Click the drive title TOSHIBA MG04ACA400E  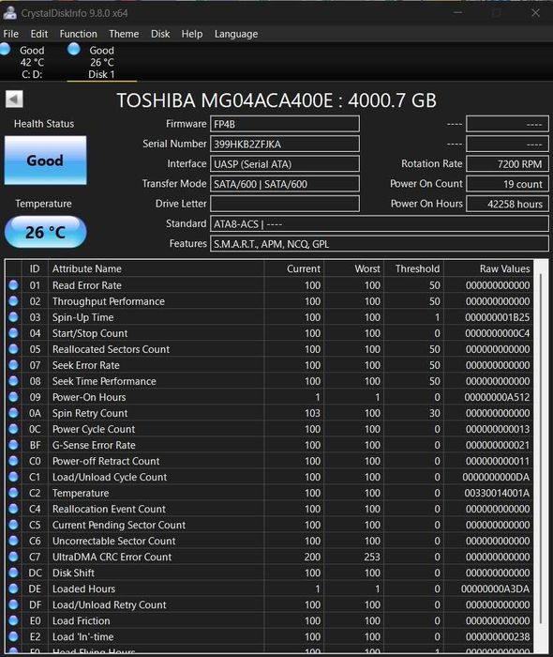click(276, 100)
